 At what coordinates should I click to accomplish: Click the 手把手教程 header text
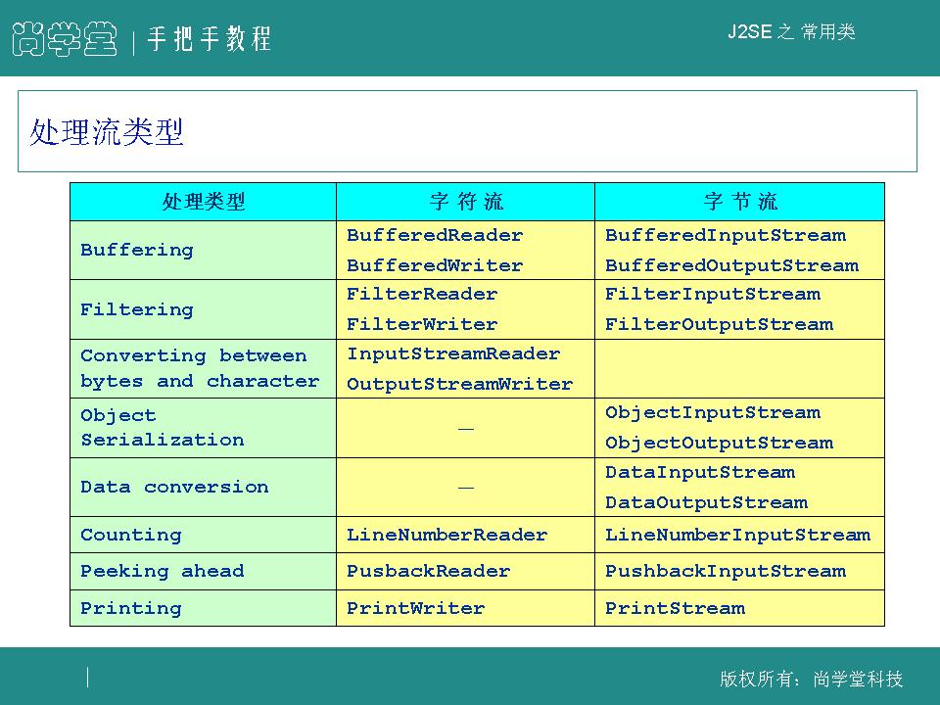[x=210, y=39]
